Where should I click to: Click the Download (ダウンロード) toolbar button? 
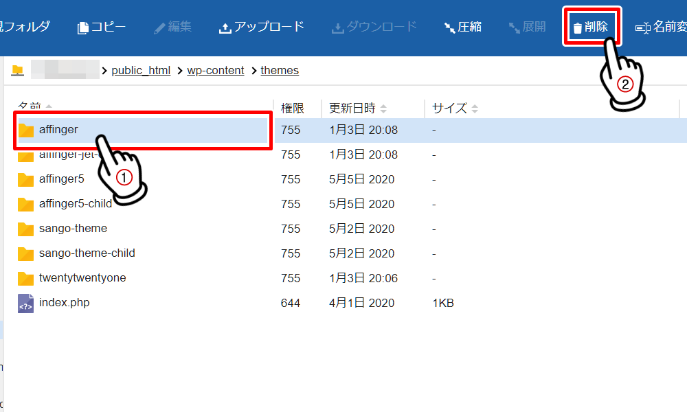(374, 27)
